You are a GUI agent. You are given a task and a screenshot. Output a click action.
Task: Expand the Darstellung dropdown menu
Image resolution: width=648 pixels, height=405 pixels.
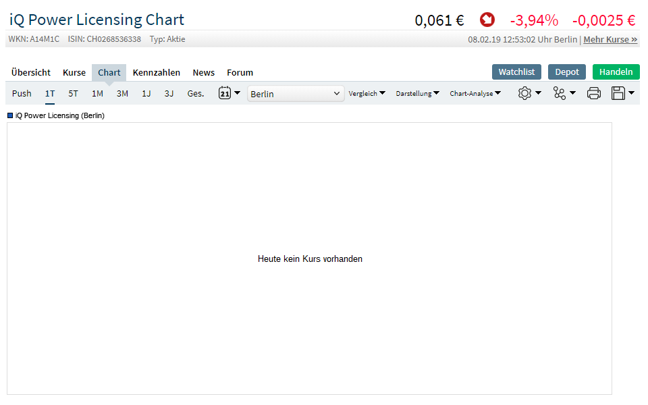click(417, 94)
